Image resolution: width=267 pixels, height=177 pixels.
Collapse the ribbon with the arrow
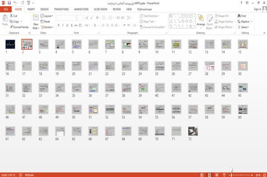pyautogui.click(x=264, y=33)
